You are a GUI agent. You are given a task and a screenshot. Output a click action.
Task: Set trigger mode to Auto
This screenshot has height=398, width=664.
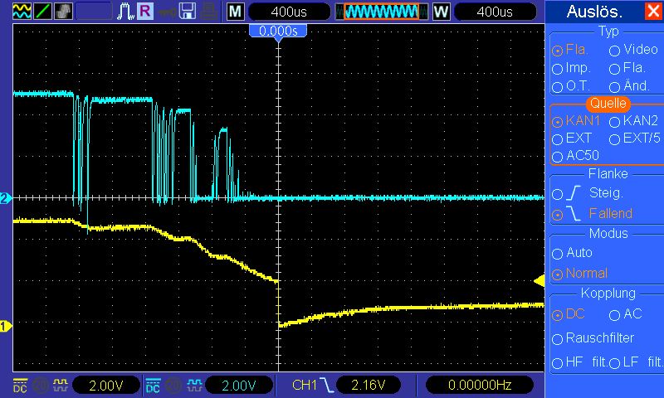(x=558, y=253)
